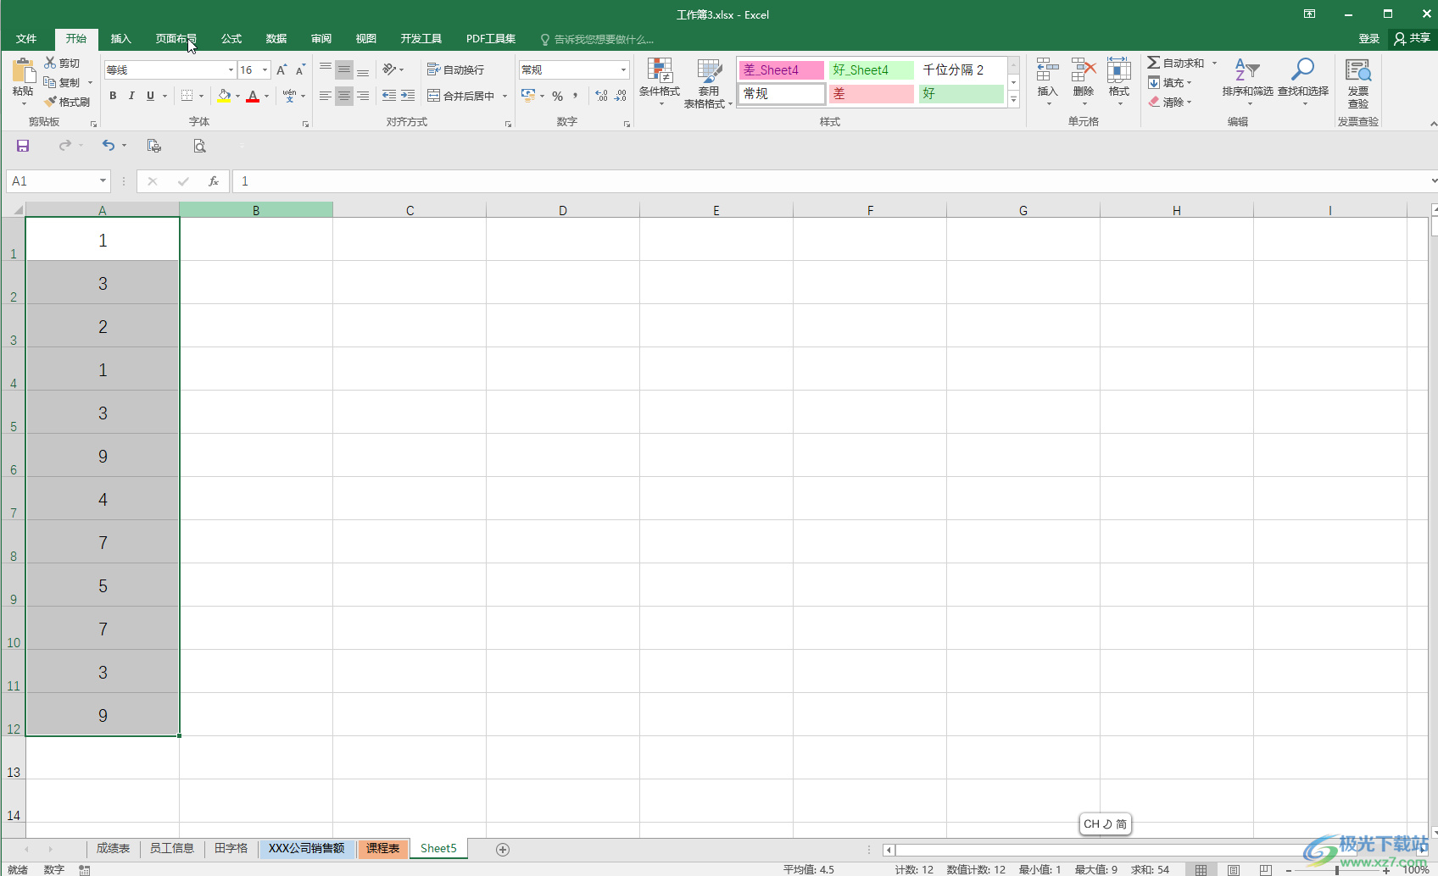Image resolution: width=1438 pixels, height=876 pixels.
Task: Toggle center horizontal alignment
Action: pos(343,96)
